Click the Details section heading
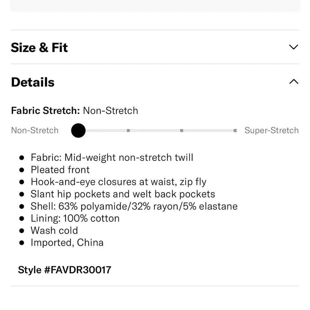The image size is (310, 310). (33, 82)
